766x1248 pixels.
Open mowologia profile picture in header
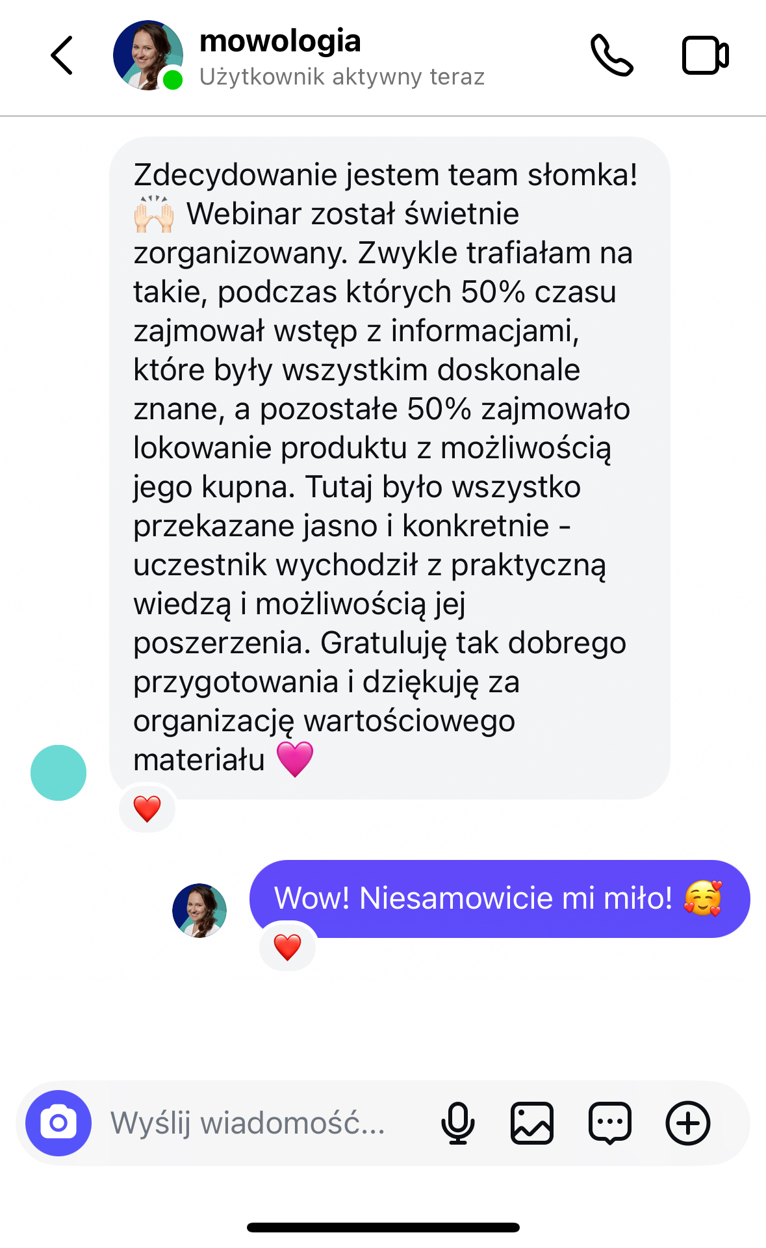[x=148, y=55]
